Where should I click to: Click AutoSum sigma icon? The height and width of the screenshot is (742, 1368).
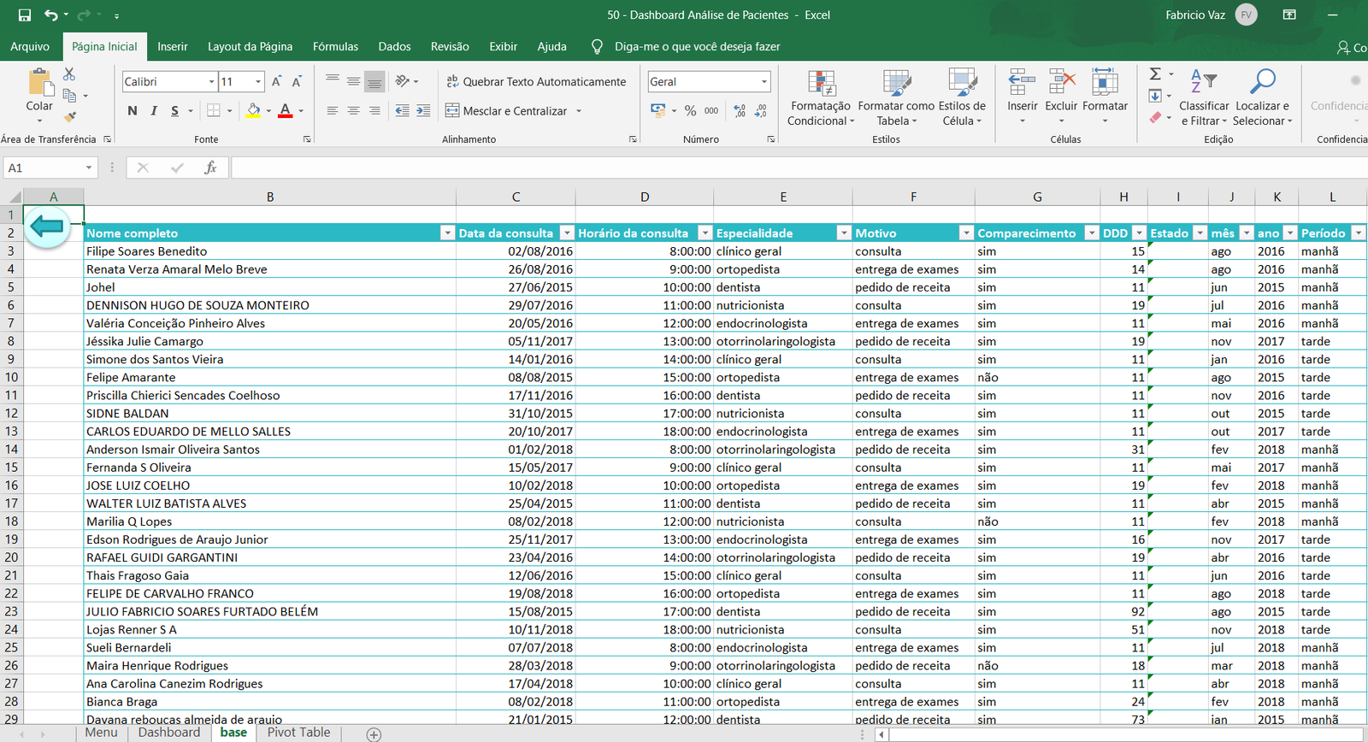coord(1155,74)
